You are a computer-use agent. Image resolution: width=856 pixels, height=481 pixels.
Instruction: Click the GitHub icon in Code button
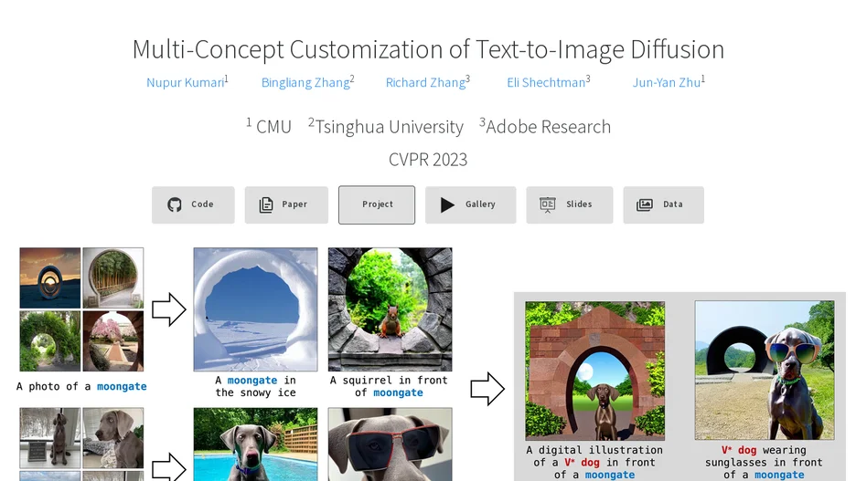(x=175, y=204)
